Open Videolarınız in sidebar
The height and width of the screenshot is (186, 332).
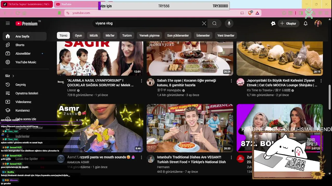click(x=25, y=102)
